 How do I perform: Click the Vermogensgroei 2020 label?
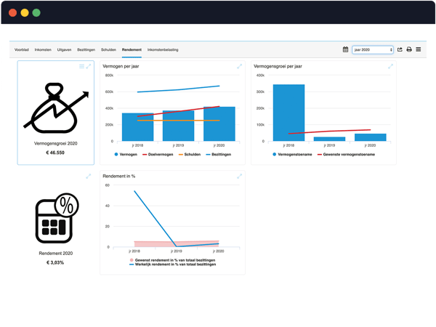[56, 143]
